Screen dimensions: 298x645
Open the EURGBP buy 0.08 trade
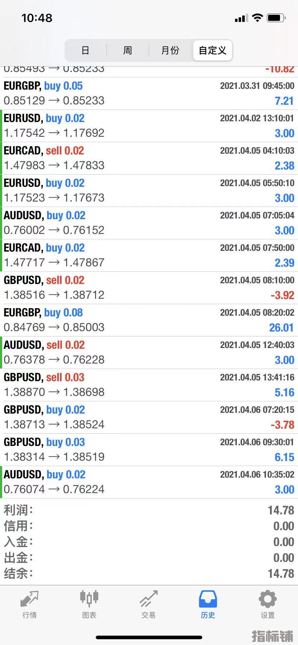pos(149,320)
